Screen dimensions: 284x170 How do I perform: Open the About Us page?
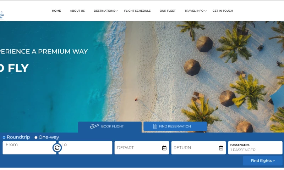pos(77,11)
